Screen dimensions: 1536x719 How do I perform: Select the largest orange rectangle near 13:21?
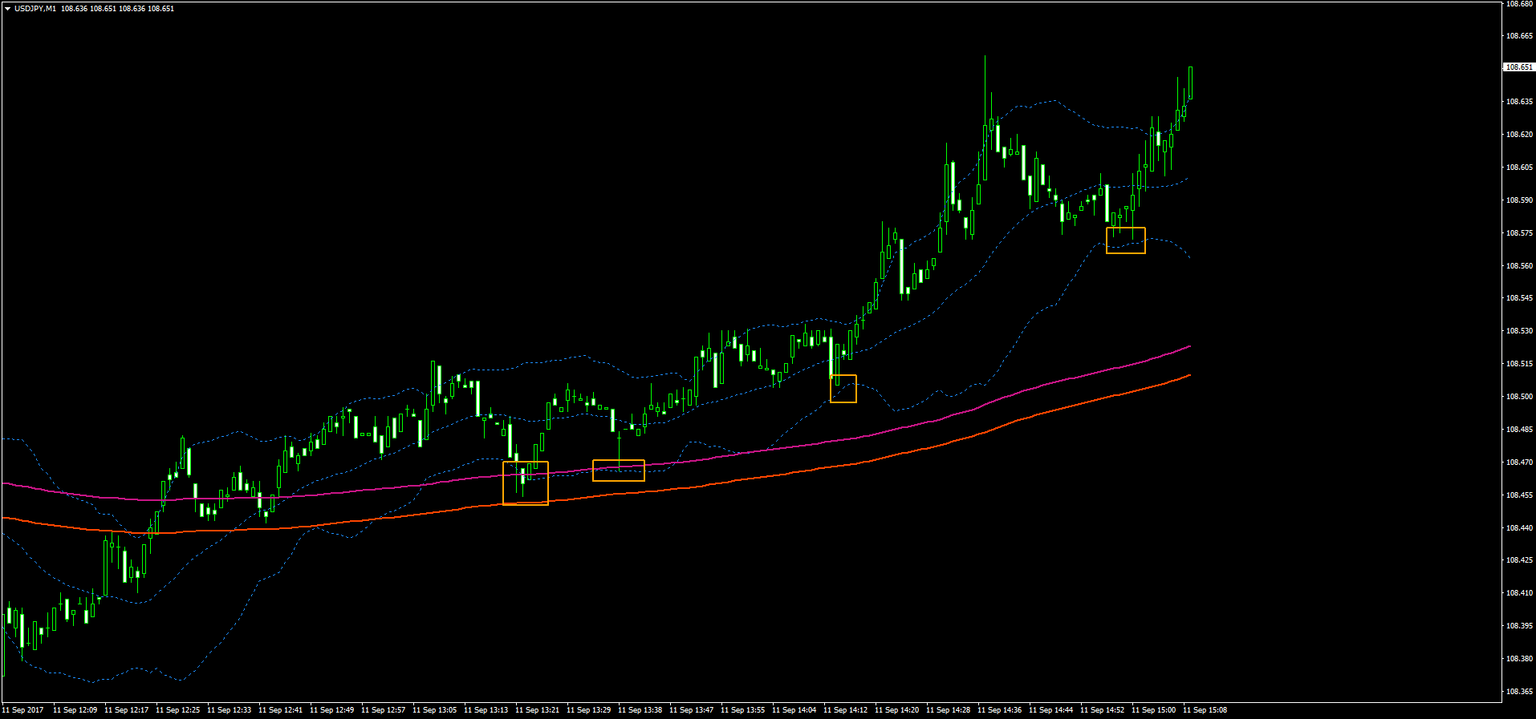[x=526, y=483]
